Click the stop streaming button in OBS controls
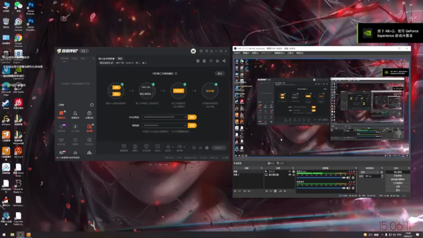The width and height of the screenshot is (423, 238). point(398,172)
